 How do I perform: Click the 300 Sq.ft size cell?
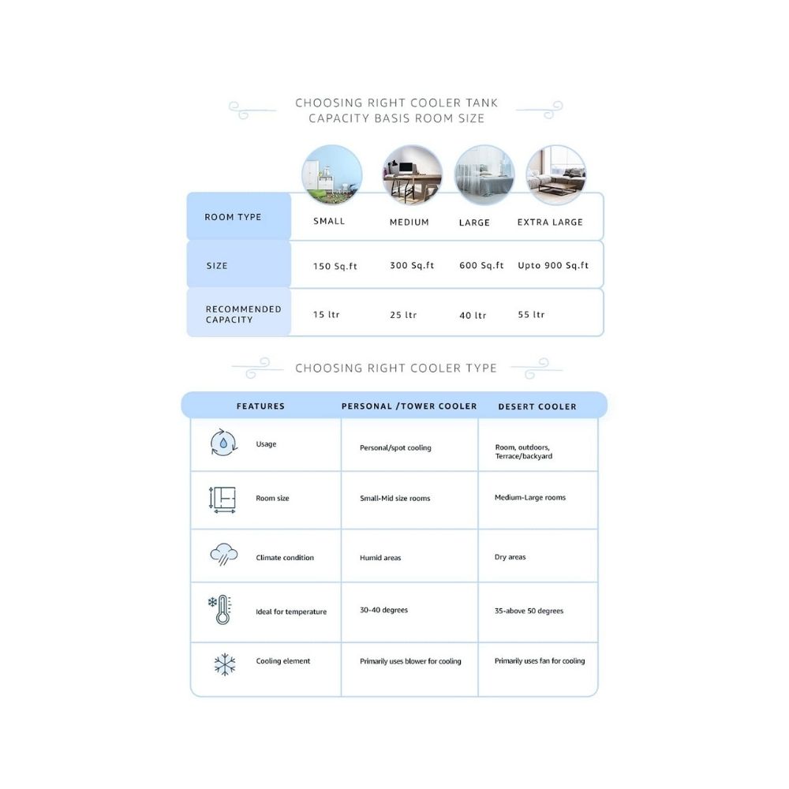(412, 265)
